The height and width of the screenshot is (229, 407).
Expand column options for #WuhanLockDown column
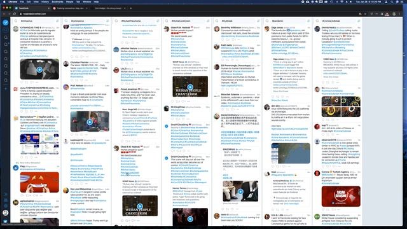pos(208,21)
